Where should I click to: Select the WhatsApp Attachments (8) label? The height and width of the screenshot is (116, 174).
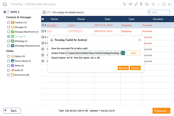point(27,46)
